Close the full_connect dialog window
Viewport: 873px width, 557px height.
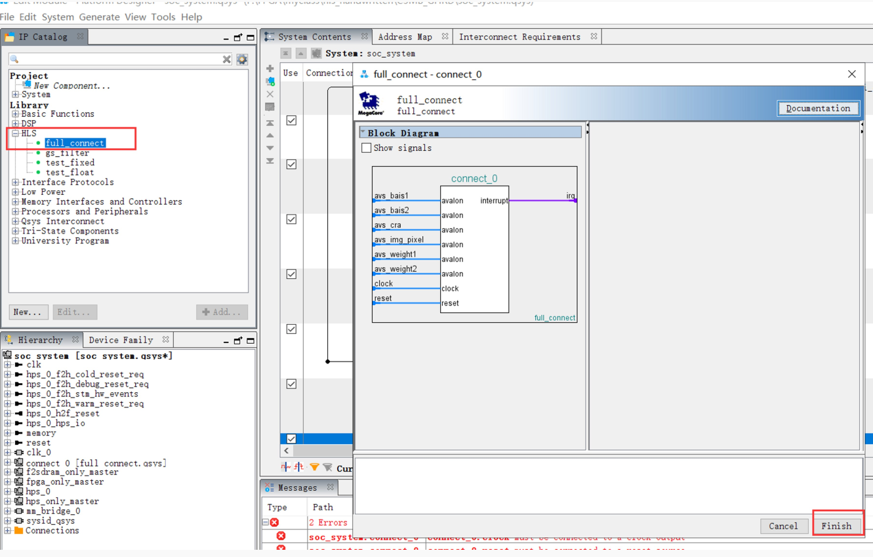click(851, 74)
